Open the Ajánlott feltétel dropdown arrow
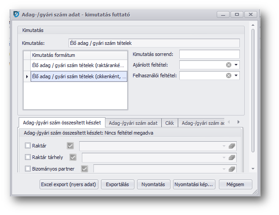 [236, 65]
